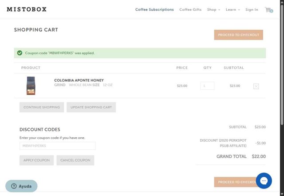
Task: Click the -$1.00 discount amount
Action: pyautogui.click(x=260, y=143)
